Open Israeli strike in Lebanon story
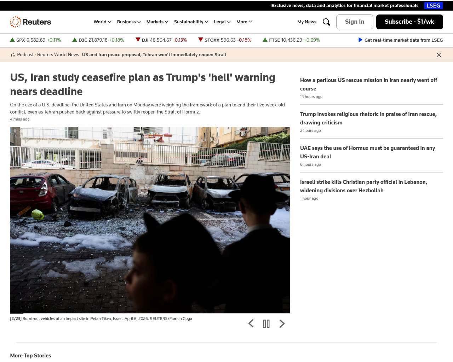The image size is (453, 362). (363, 186)
